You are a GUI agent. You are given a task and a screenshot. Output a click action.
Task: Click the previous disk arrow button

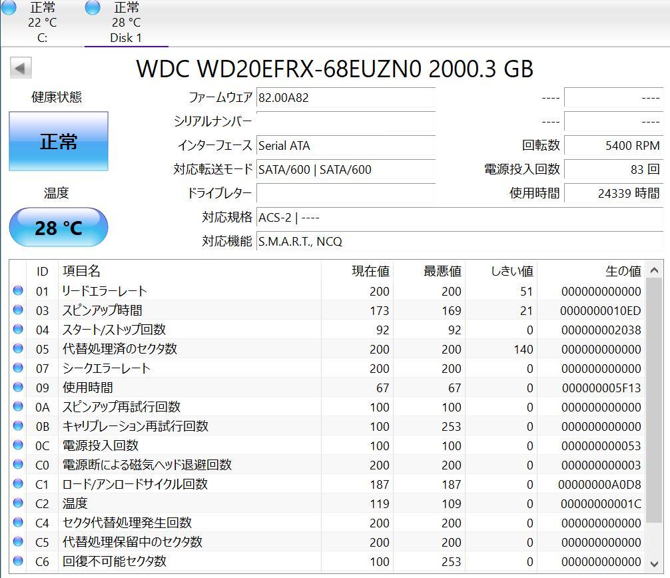(21, 68)
